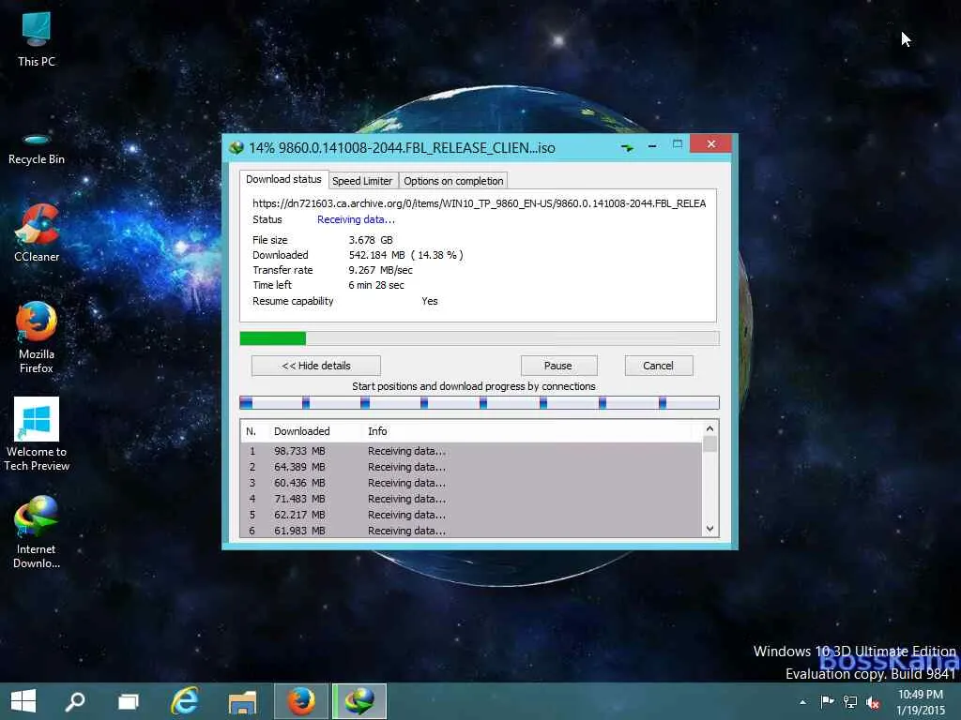The height and width of the screenshot is (720, 961).
Task: Open Task View on the taskbar
Action: point(128,701)
